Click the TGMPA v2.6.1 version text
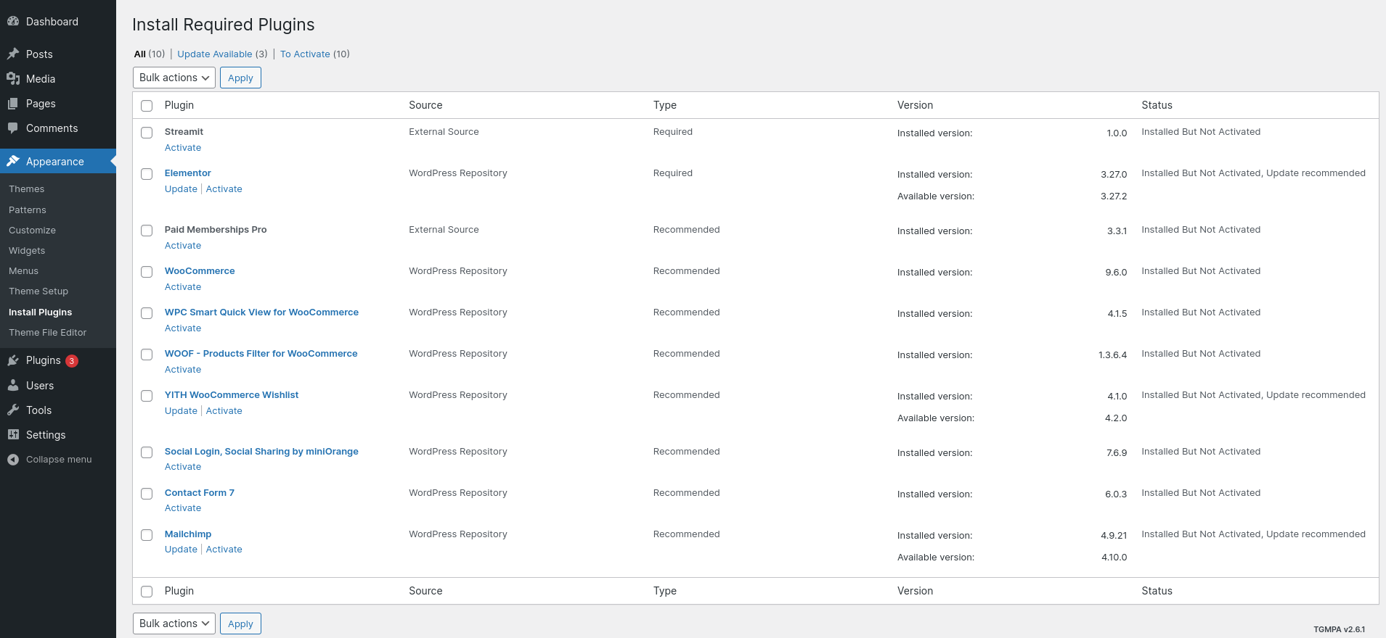 tap(1340, 629)
